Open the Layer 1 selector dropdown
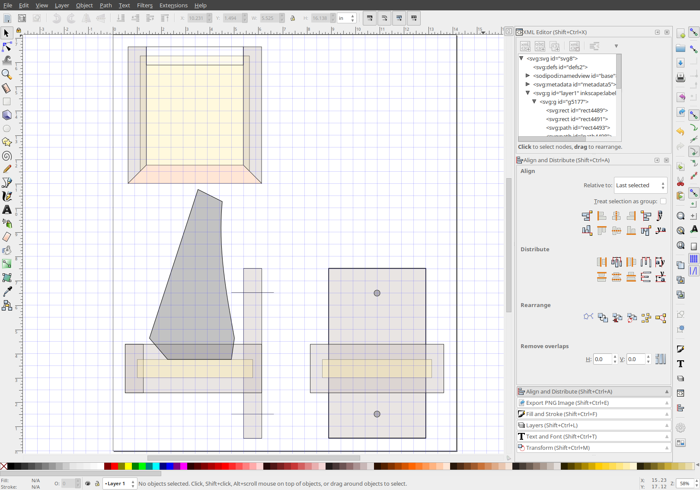 coord(120,484)
